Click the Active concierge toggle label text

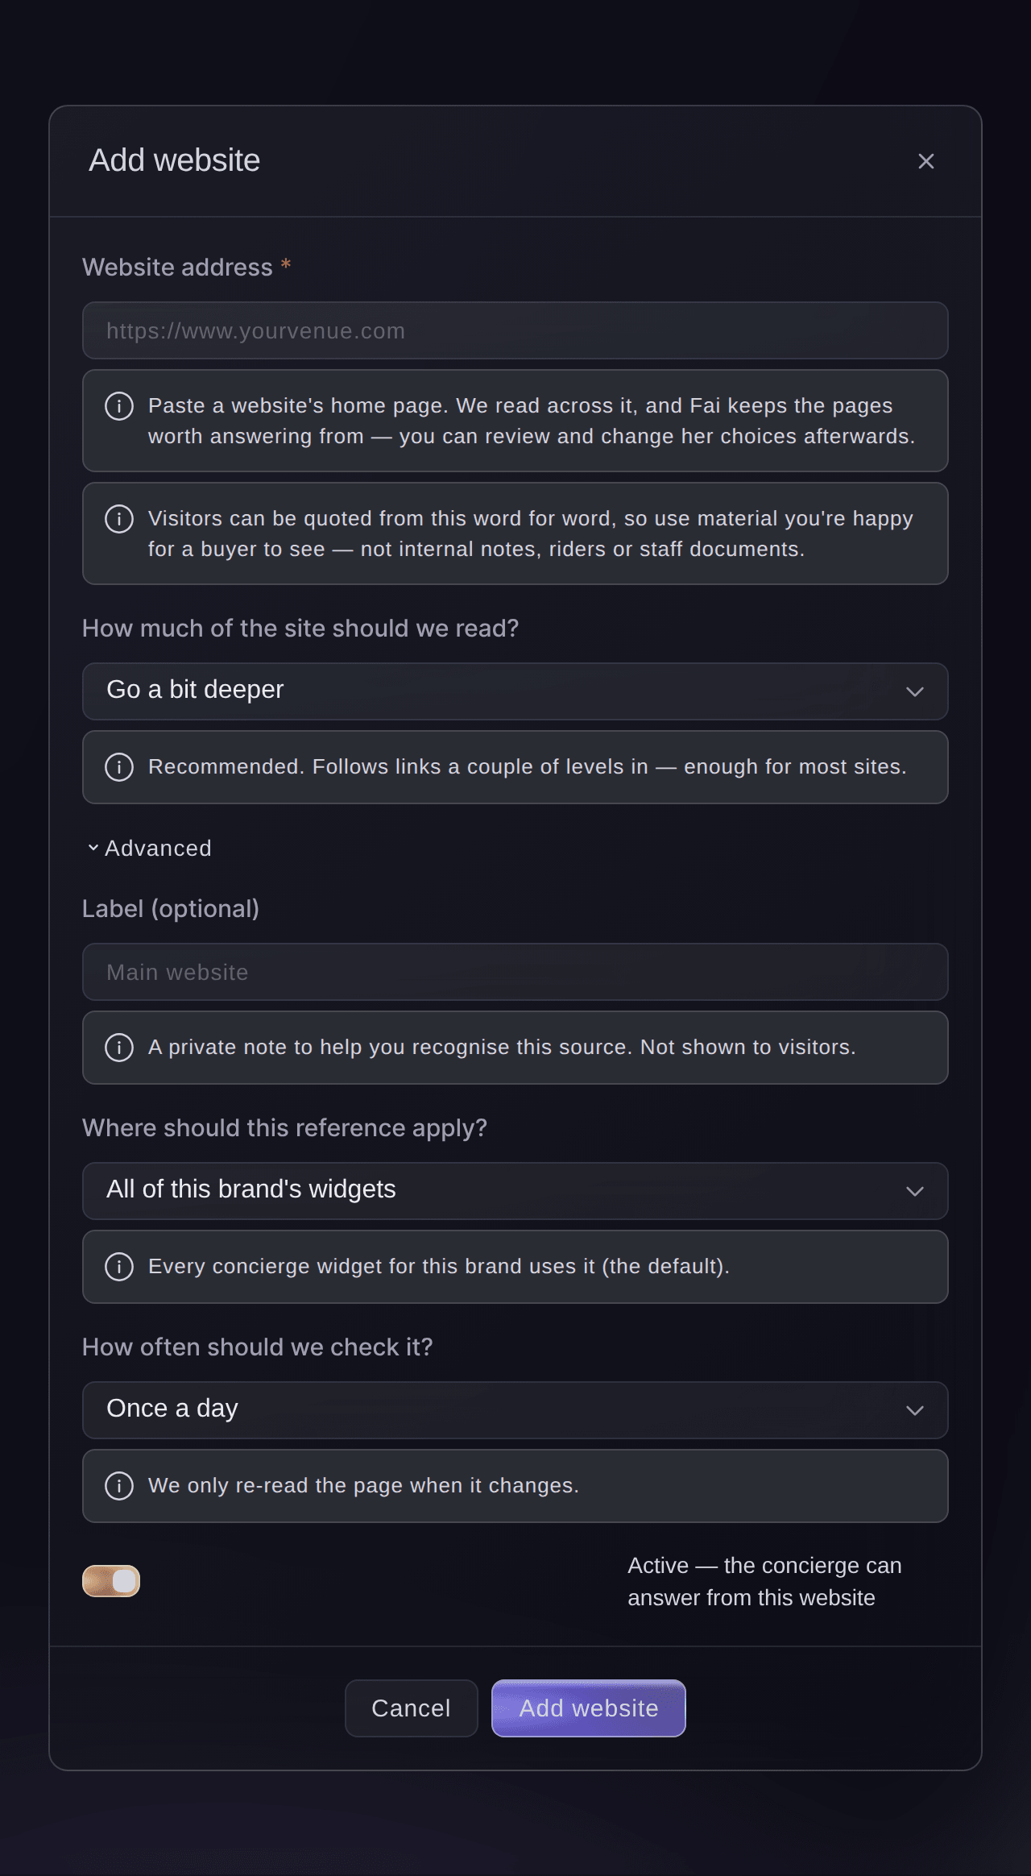[x=764, y=1581]
